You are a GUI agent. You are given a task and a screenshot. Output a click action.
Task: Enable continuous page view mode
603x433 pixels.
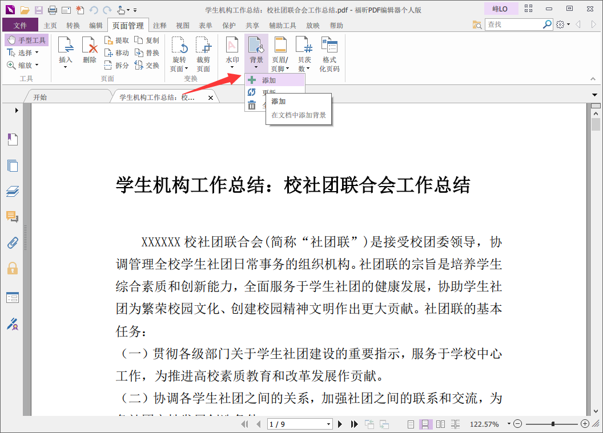[425, 424]
